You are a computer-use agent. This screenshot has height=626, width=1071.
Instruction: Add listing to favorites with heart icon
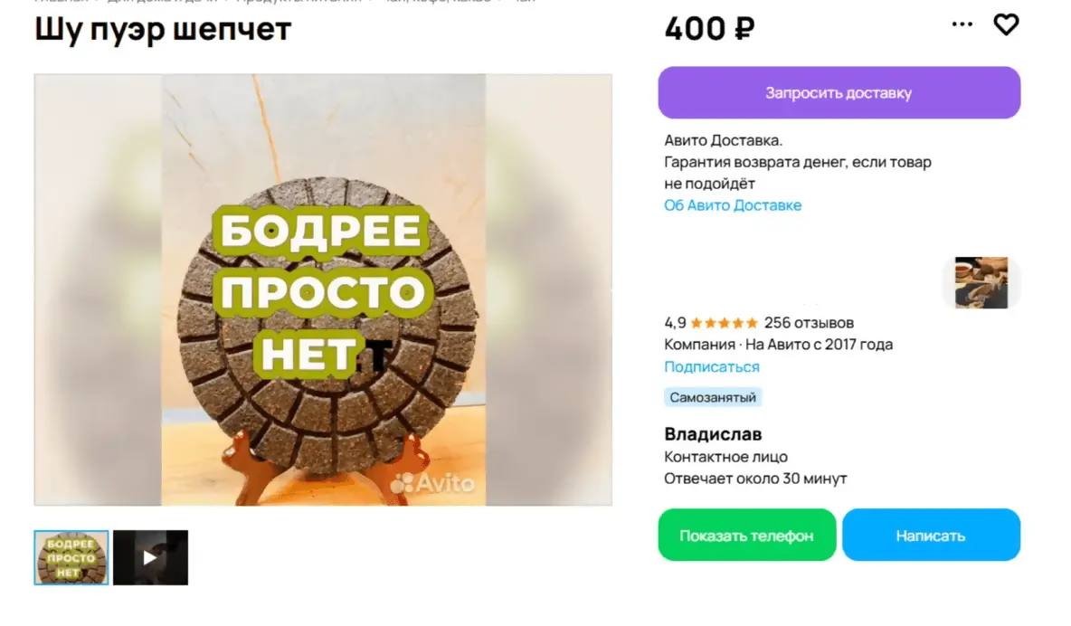pos(1006,25)
